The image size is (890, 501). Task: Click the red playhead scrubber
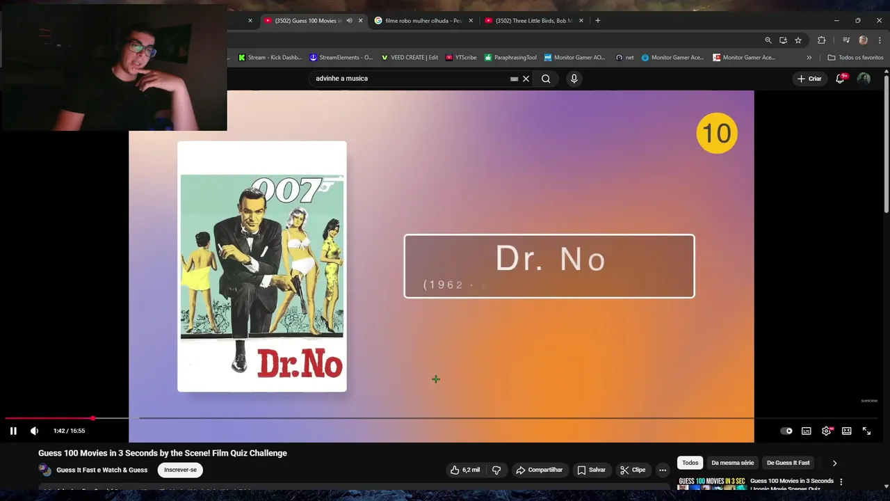(x=92, y=418)
